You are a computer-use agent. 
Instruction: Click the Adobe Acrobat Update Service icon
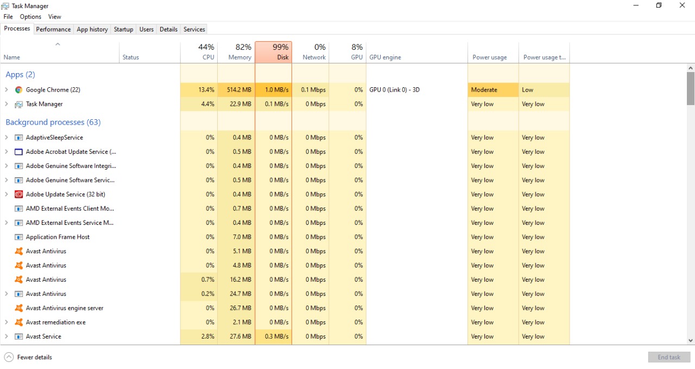point(18,152)
